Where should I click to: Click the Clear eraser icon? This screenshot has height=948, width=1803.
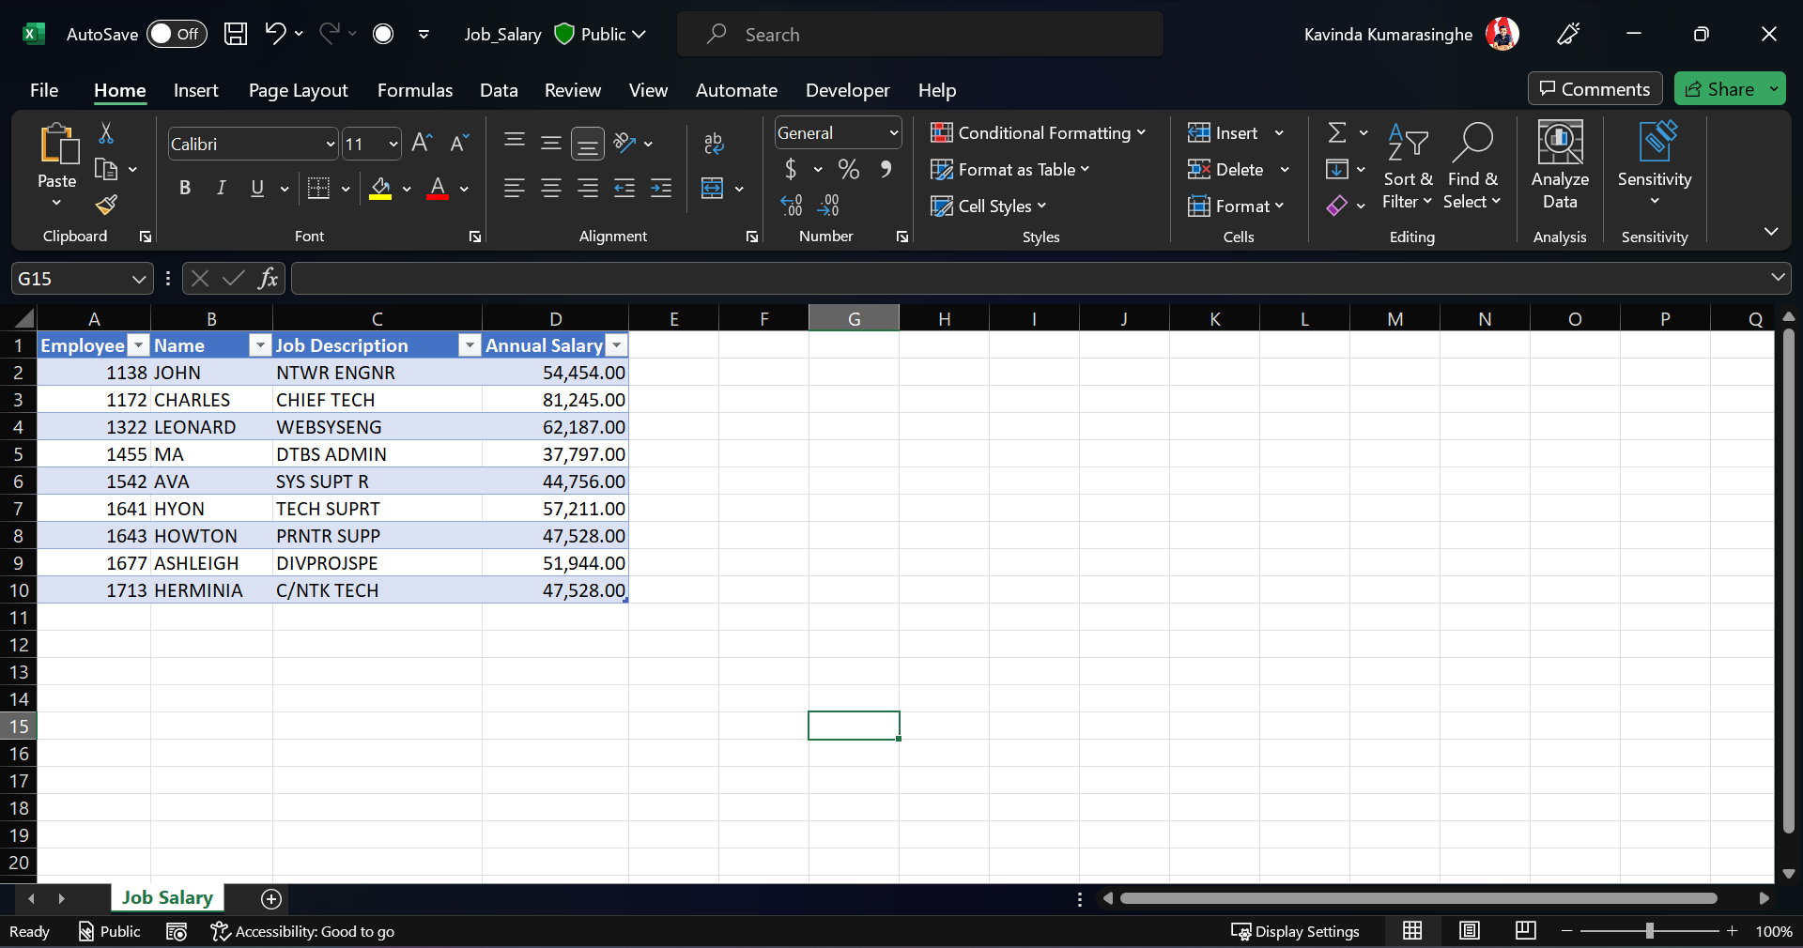[x=1337, y=205]
